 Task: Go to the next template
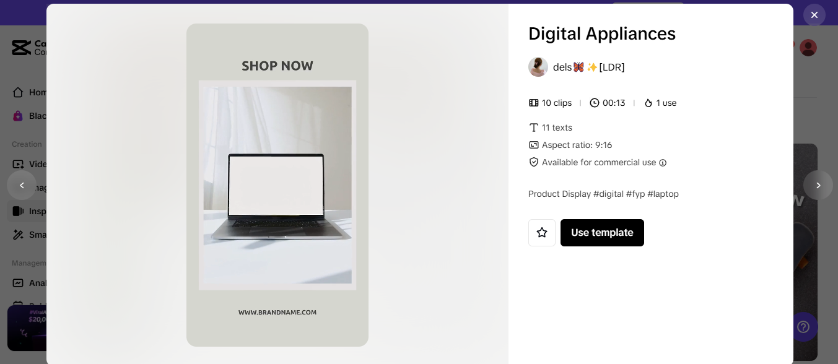818,185
